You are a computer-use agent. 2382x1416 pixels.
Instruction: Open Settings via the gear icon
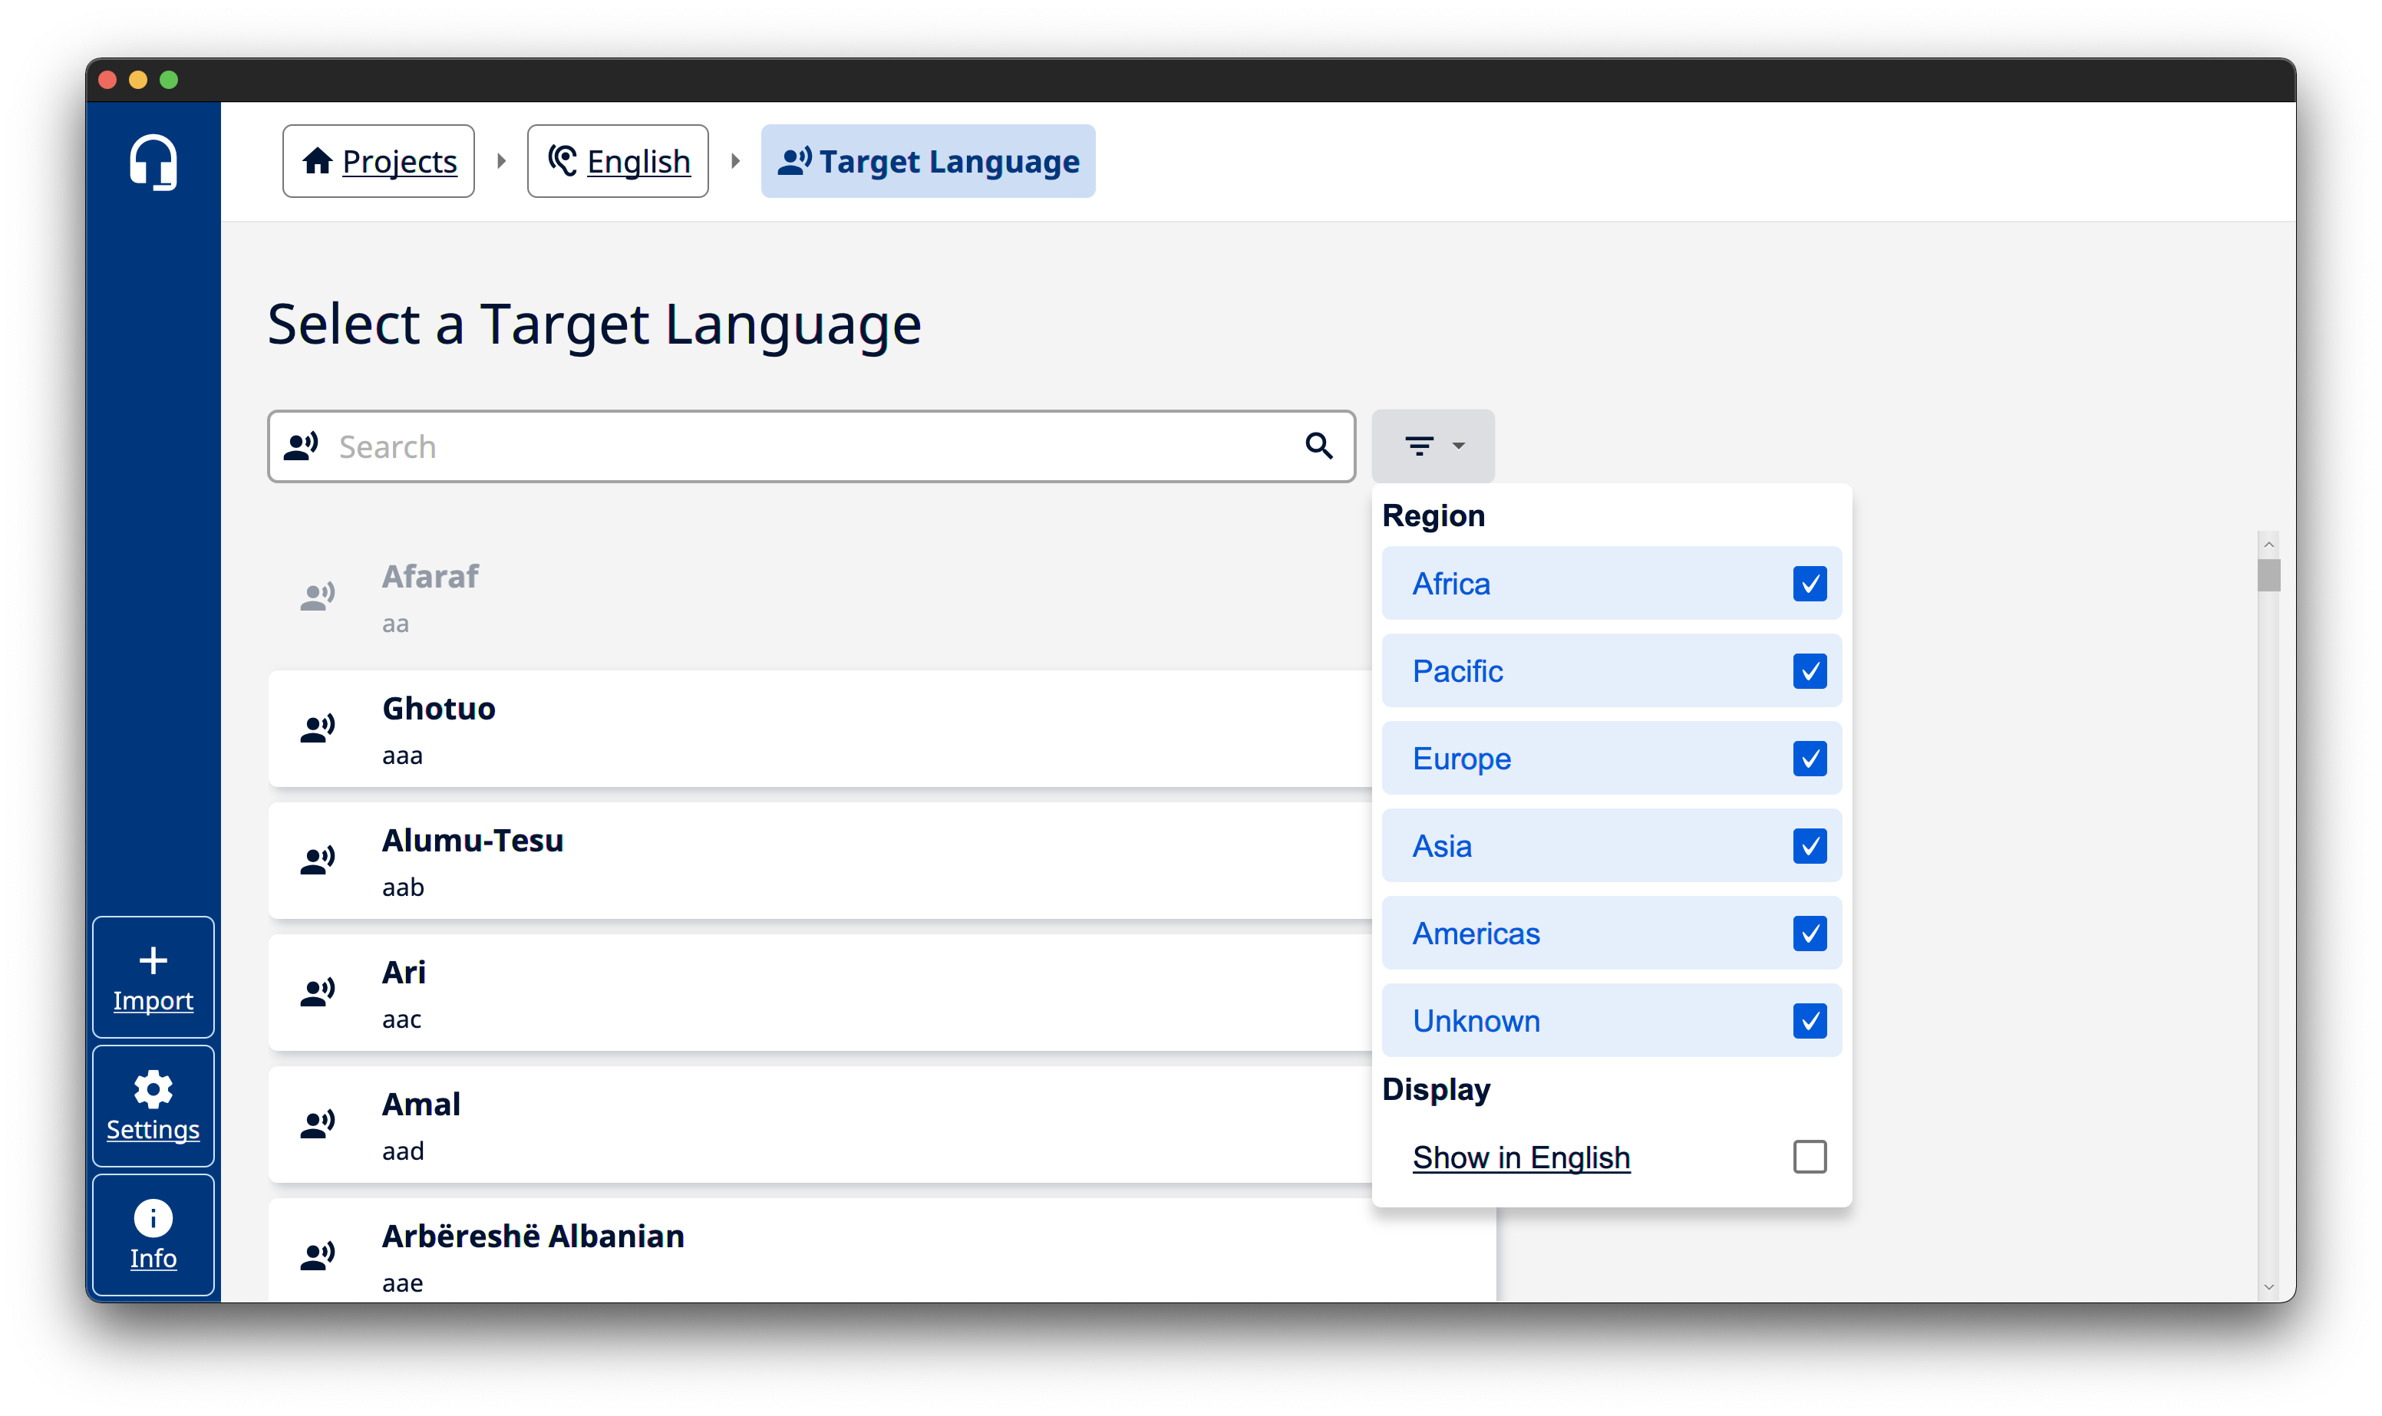pos(153,1088)
